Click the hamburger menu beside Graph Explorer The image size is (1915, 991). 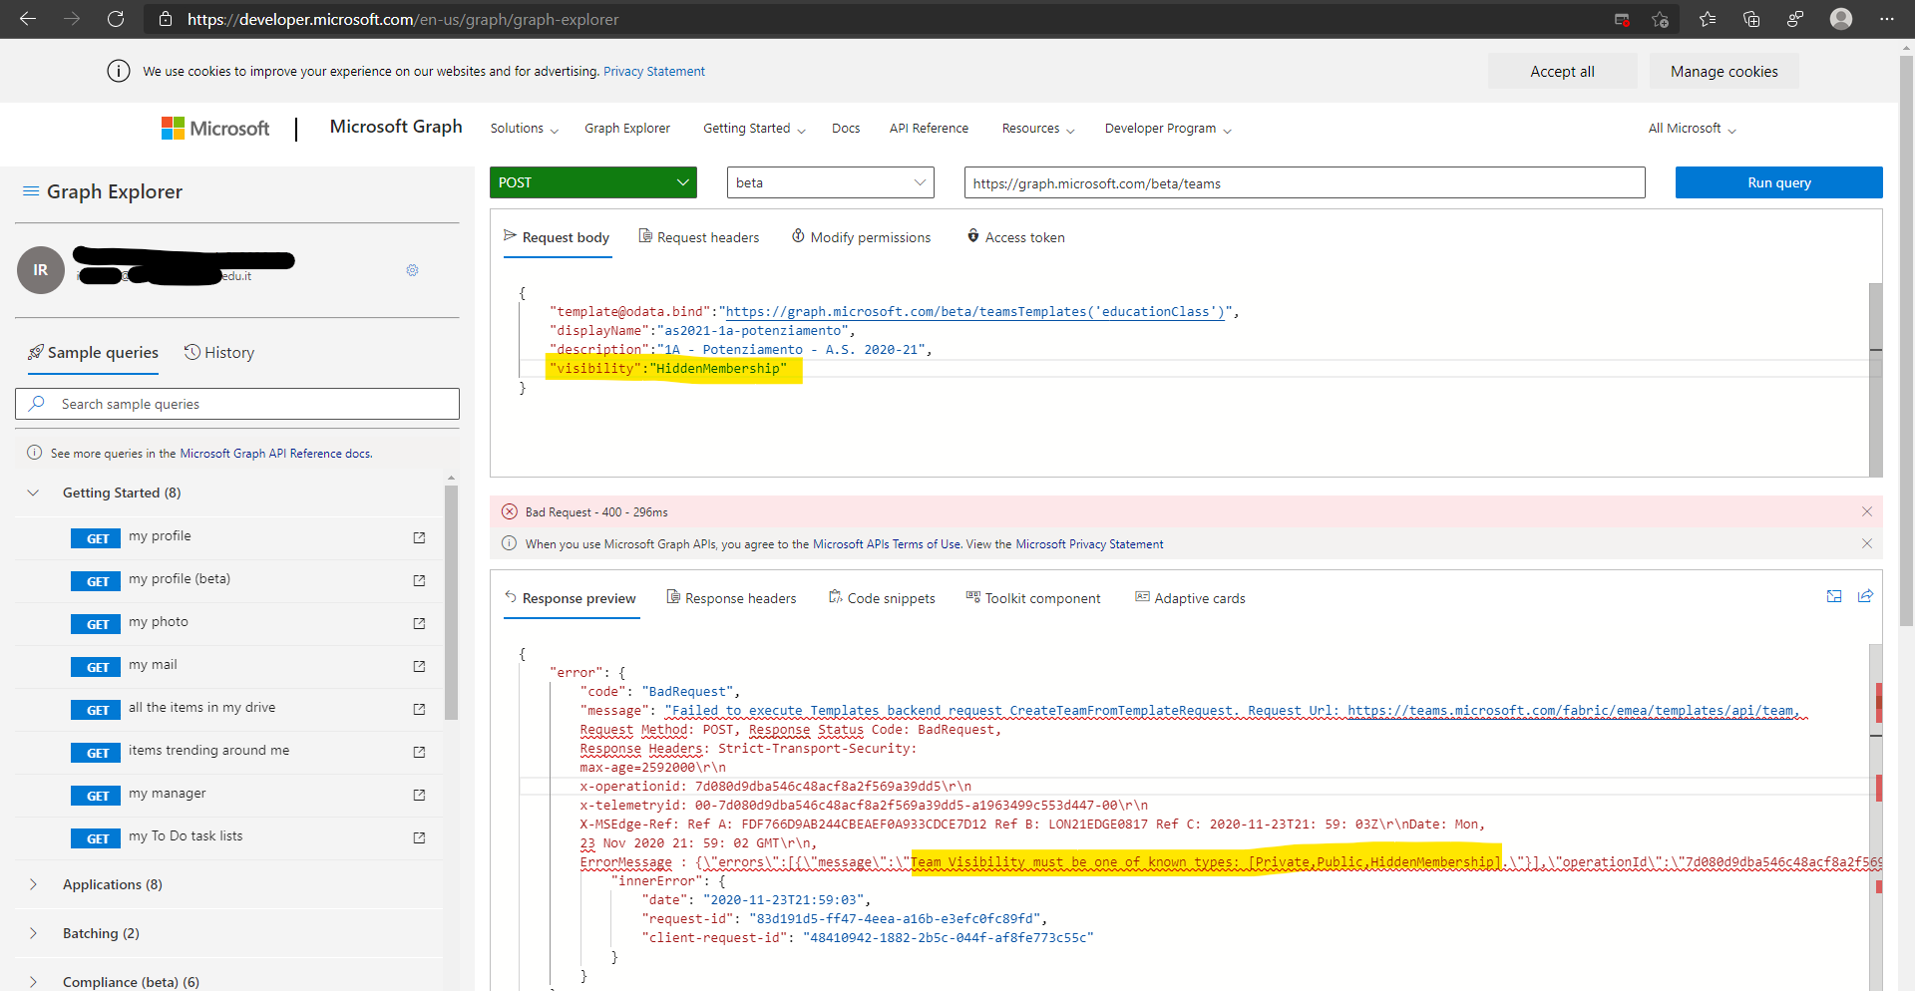point(31,191)
